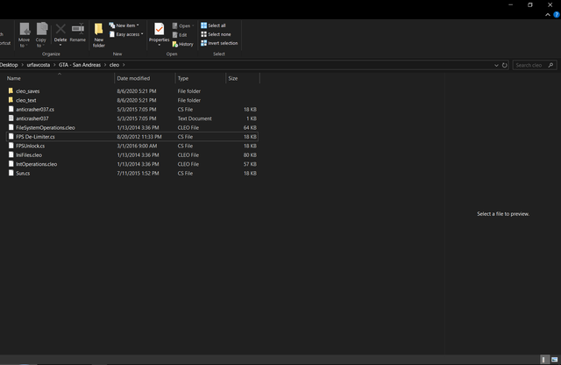Expand the chevron after urfavcosta breadcrumb
Image resolution: width=561 pixels, height=365 pixels.
click(x=54, y=65)
